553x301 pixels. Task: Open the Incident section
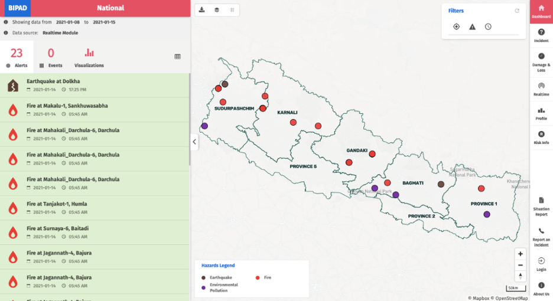(541, 35)
